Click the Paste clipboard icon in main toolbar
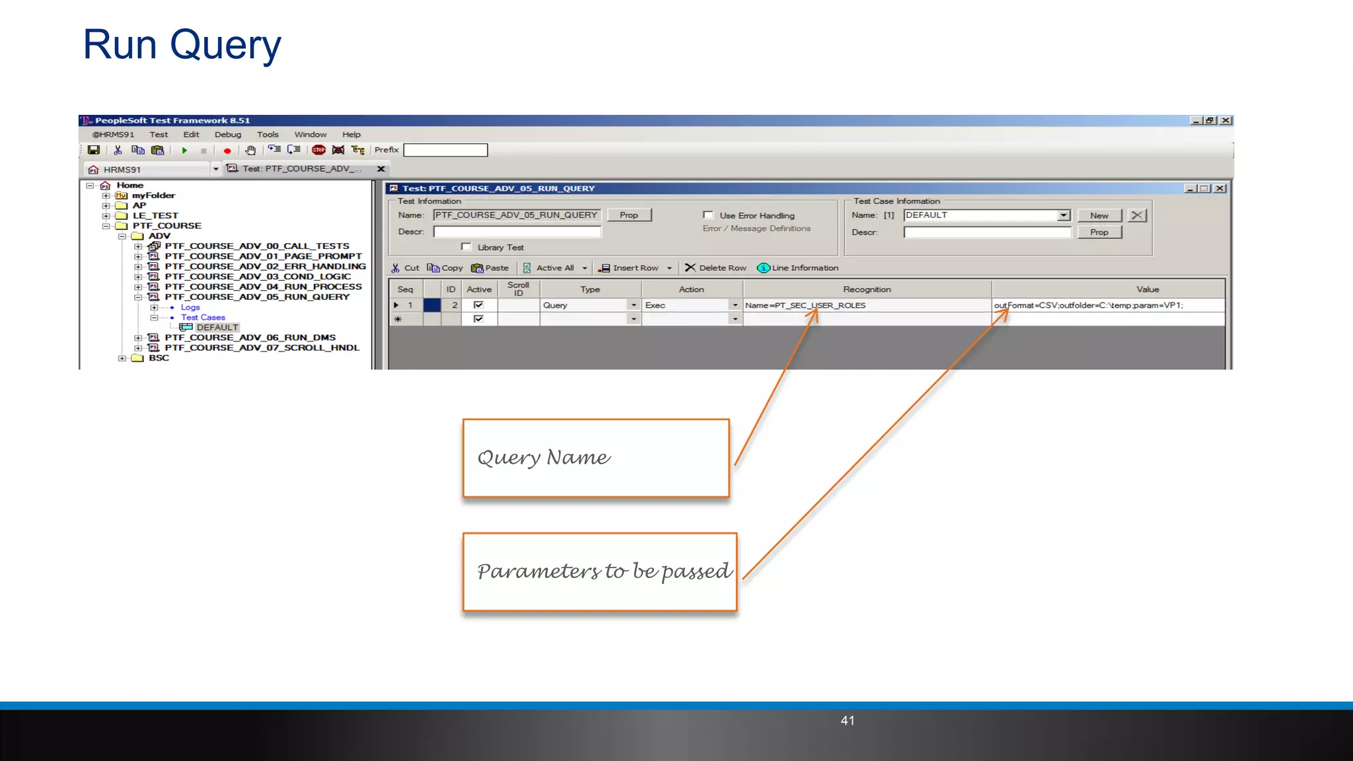The height and width of the screenshot is (761, 1353). pyautogui.click(x=157, y=150)
